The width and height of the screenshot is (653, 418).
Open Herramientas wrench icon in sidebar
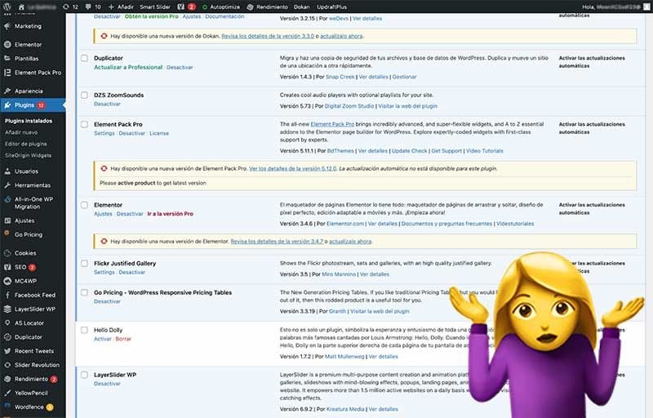7,185
